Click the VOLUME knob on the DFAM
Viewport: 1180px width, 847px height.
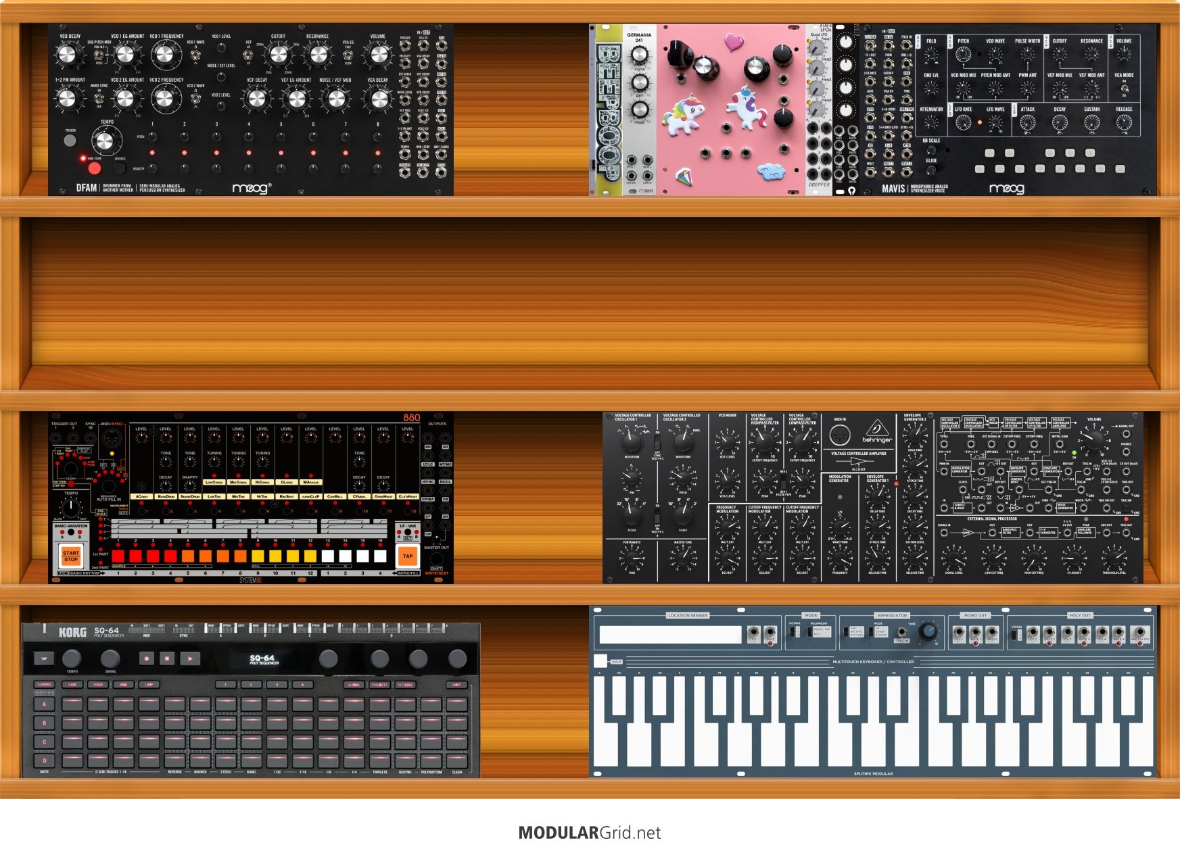tap(378, 55)
